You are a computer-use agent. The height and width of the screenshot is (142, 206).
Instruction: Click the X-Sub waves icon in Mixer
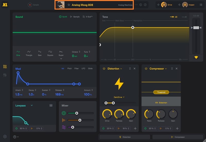64,127
